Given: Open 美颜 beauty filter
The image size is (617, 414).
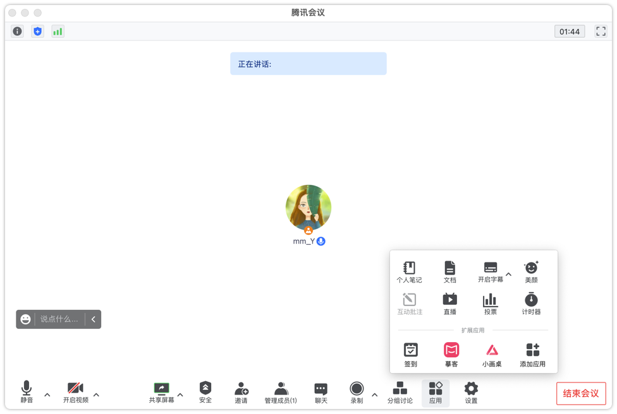Looking at the screenshot, I should tap(531, 272).
